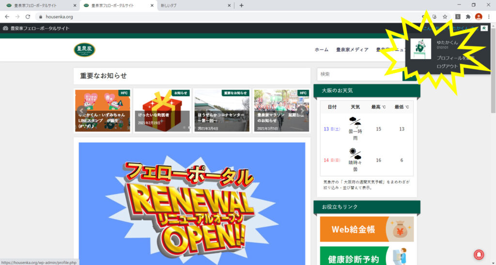Click the 豊泉家 site logo
Screen dimensions: 496x265
(85, 49)
